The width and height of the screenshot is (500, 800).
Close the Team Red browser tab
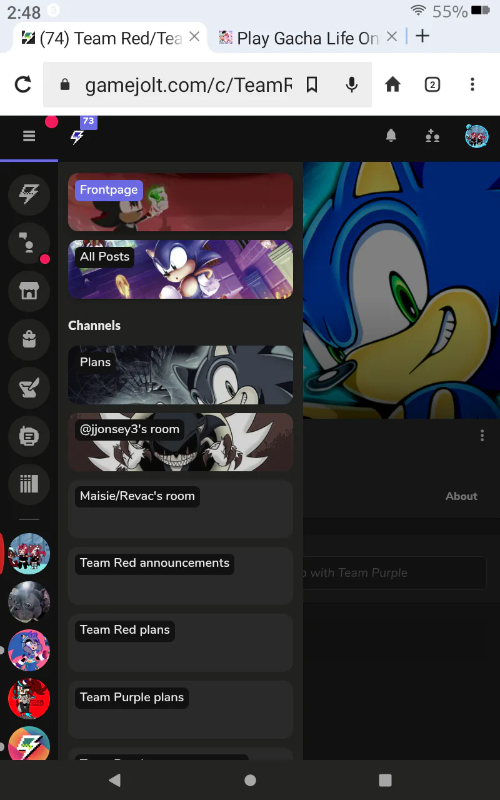[x=194, y=37]
